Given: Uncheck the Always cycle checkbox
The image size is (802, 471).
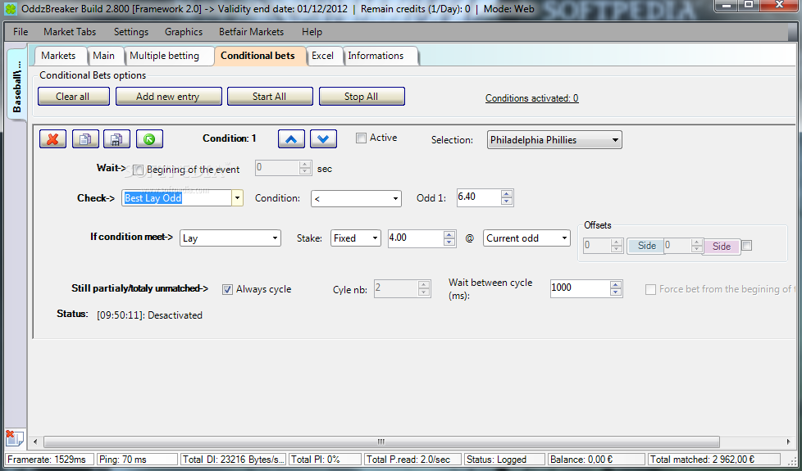Looking at the screenshot, I should (228, 290).
